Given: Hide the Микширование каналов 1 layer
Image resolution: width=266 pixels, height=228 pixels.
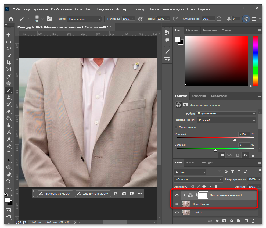Looking at the screenshot, I should (177, 195).
